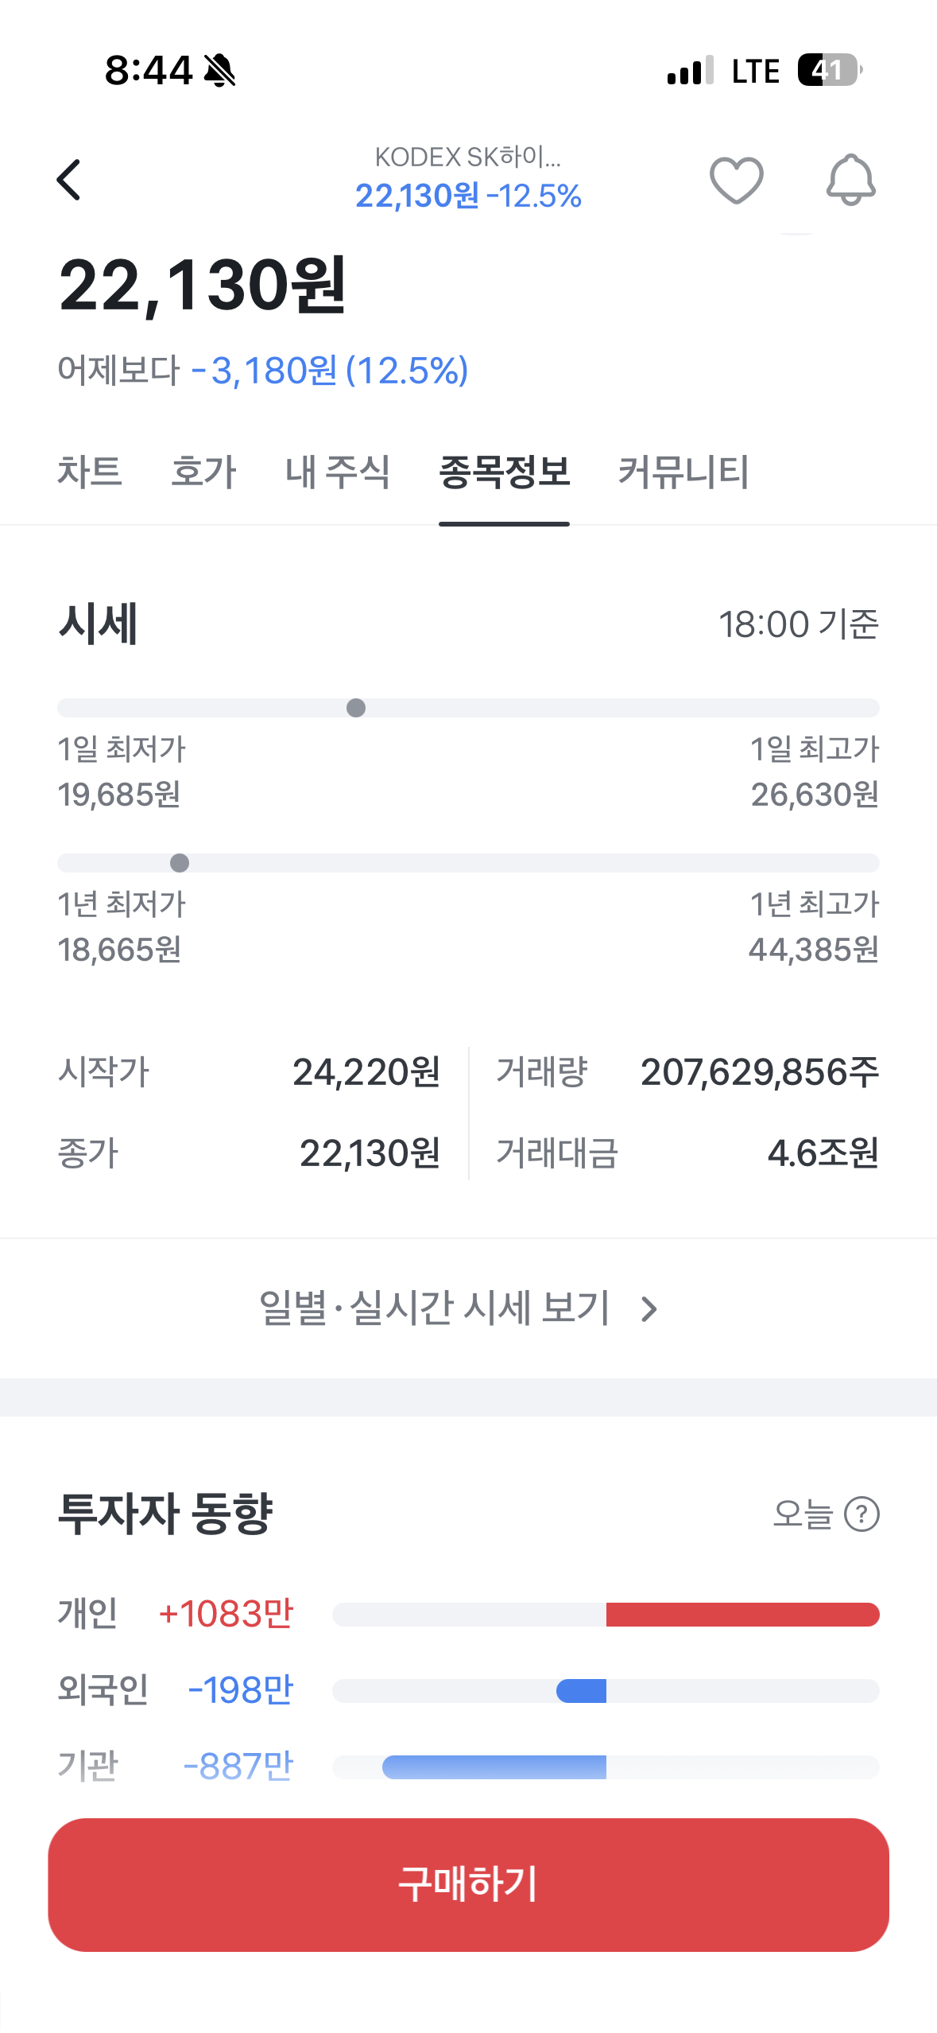Switch to the 호가 tab
This screenshot has width=937, height=2033.
click(x=203, y=471)
